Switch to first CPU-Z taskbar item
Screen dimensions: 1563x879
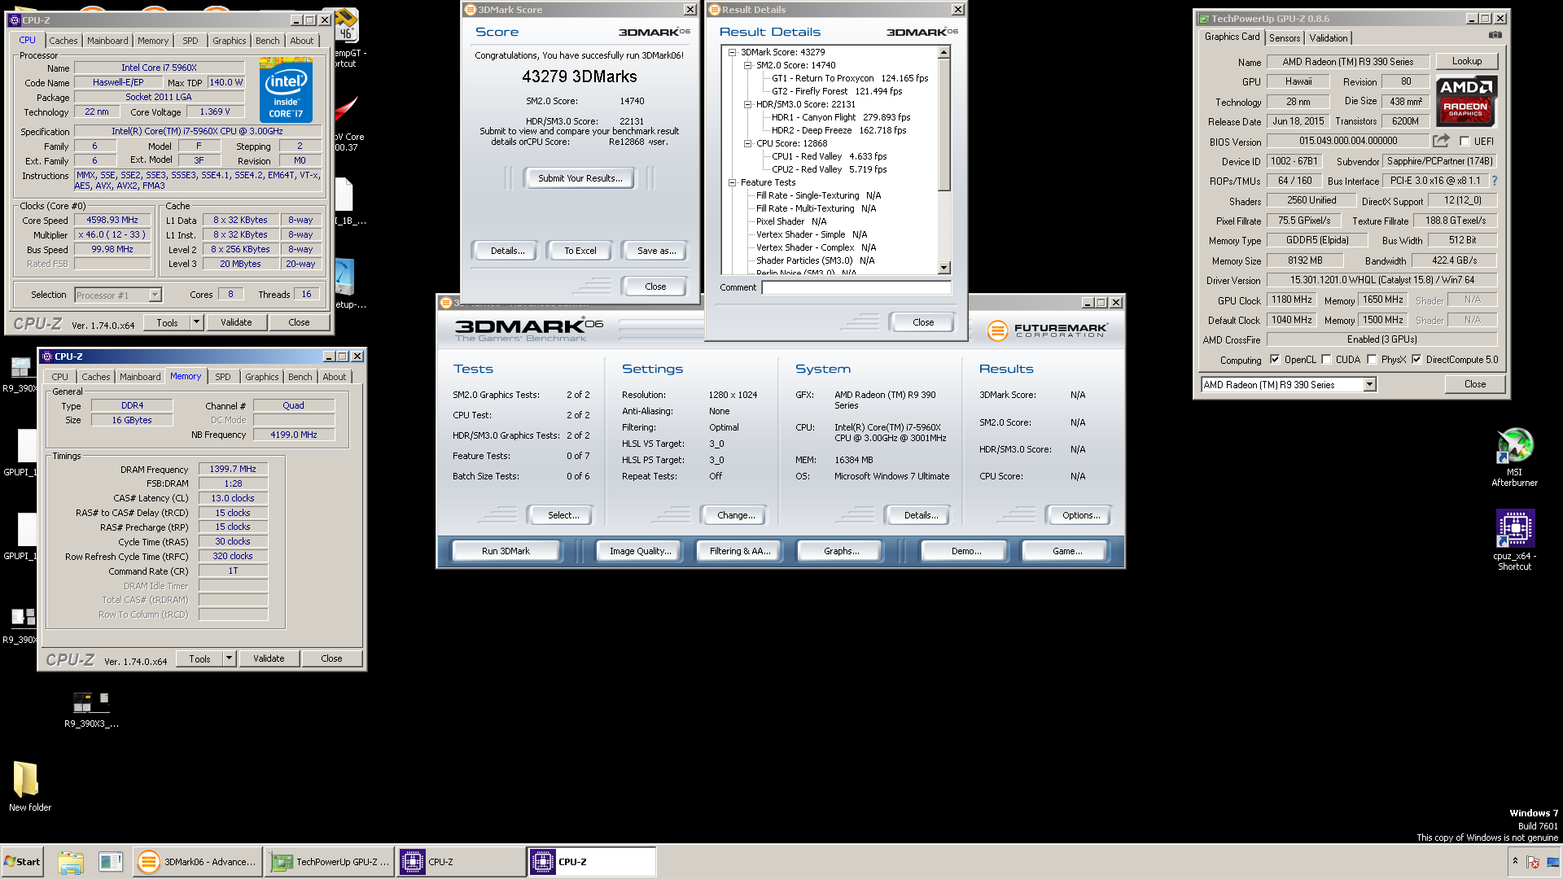[462, 861]
